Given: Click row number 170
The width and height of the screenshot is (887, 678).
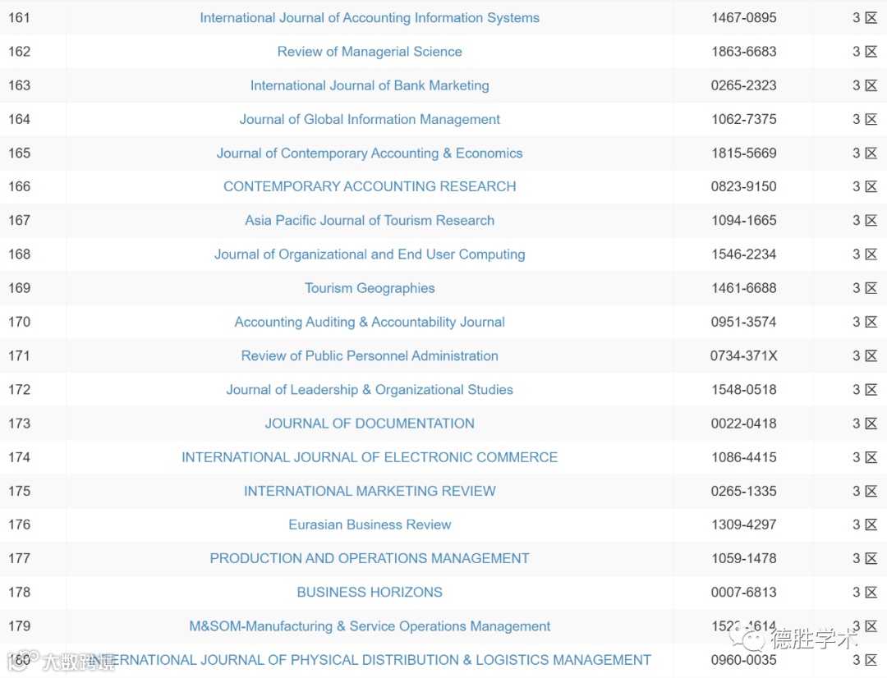Looking at the screenshot, I should 19,323.
